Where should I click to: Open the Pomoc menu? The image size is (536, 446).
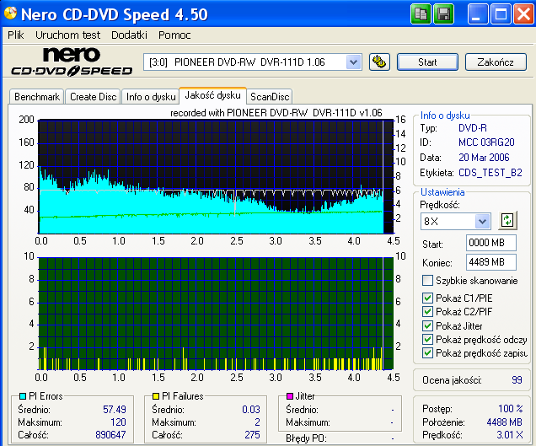point(174,35)
